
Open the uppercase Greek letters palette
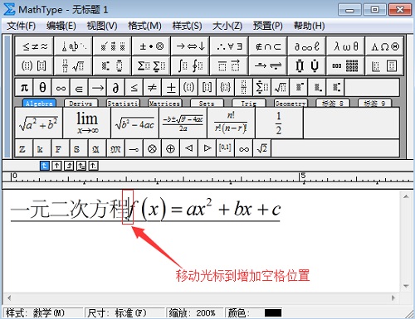tap(384, 46)
